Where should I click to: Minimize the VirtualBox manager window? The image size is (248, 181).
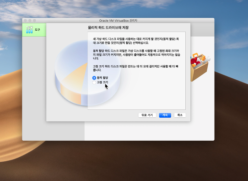click(x=30, y=20)
